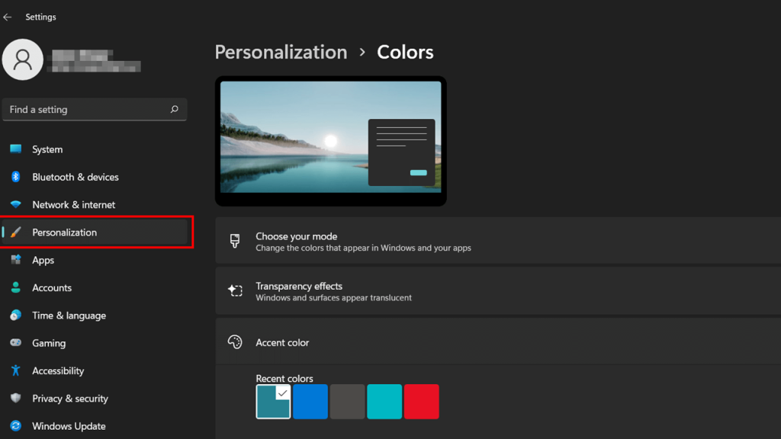
Task: Click the Privacy & security shield icon
Action: (15, 399)
